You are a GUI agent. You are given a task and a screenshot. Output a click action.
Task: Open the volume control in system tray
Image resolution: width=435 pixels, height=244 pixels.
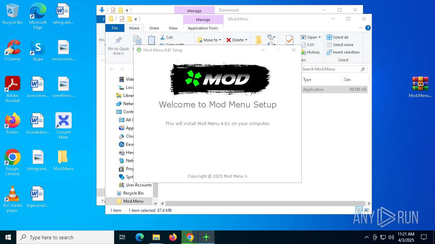click(391, 237)
